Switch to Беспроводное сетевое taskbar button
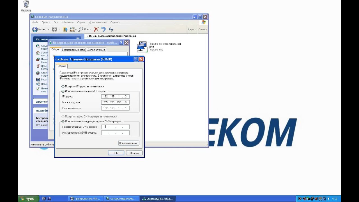This screenshot has height=202, width=359. (158, 199)
